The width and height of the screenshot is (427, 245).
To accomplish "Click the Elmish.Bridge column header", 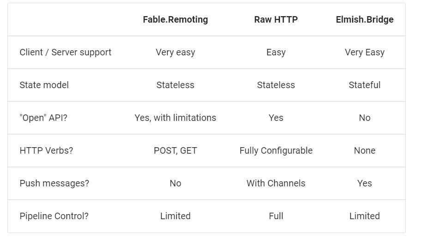I will click(365, 19).
